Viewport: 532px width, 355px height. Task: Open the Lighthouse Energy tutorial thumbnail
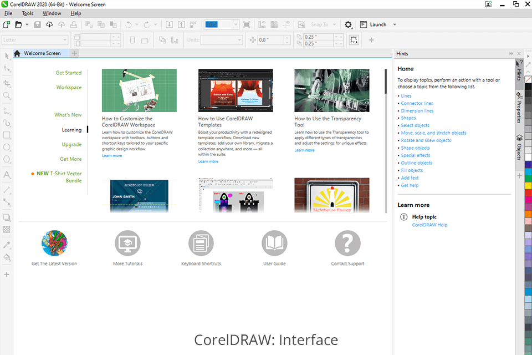point(332,195)
